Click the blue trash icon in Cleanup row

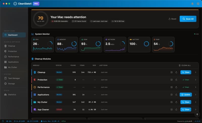[x=35, y=72]
